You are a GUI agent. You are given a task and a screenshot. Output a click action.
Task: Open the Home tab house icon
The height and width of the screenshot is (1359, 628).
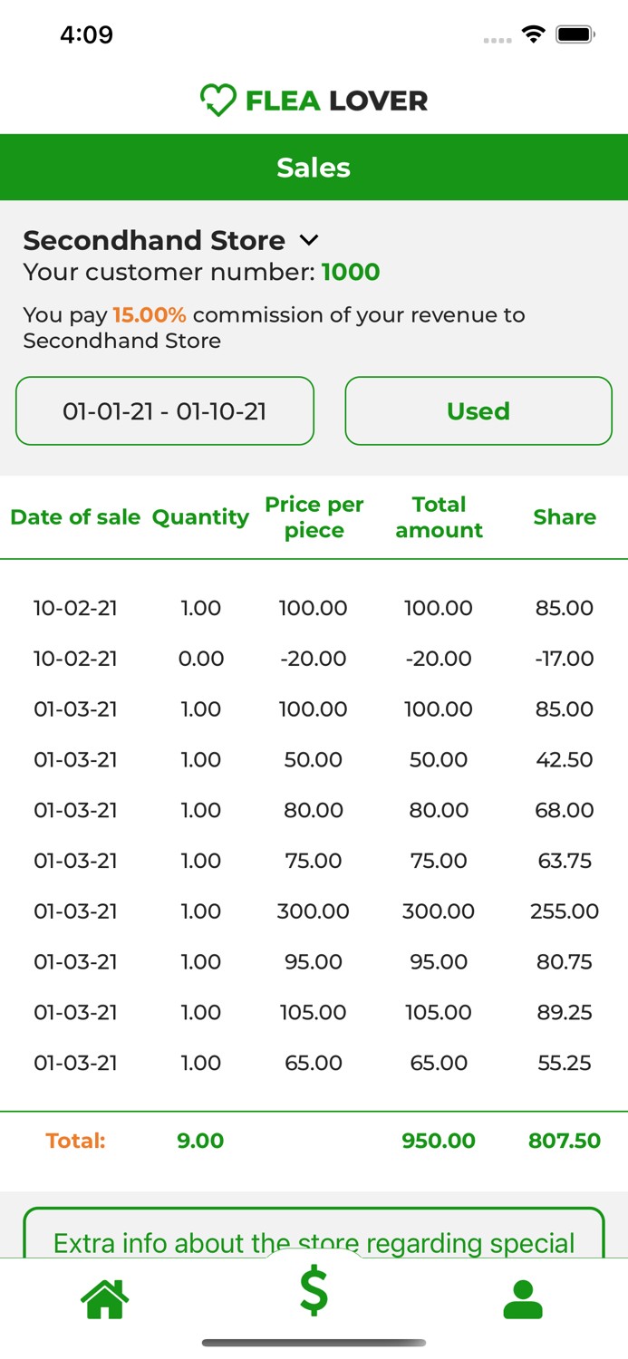click(105, 1299)
